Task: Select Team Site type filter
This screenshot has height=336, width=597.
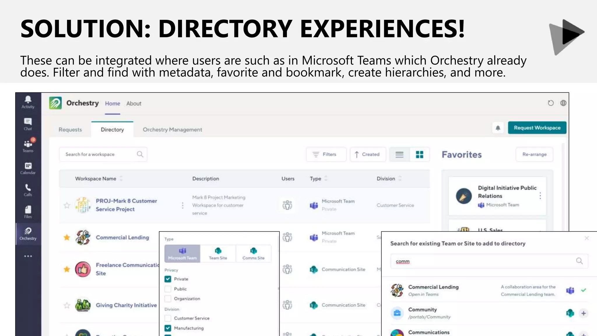Action: click(218, 253)
